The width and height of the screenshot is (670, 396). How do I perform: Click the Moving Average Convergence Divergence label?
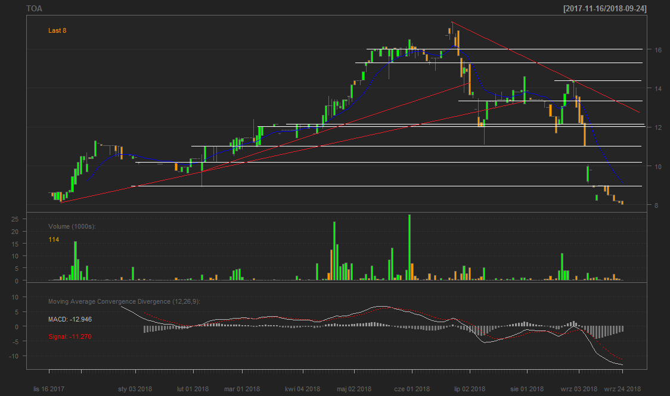click(124, 301)
